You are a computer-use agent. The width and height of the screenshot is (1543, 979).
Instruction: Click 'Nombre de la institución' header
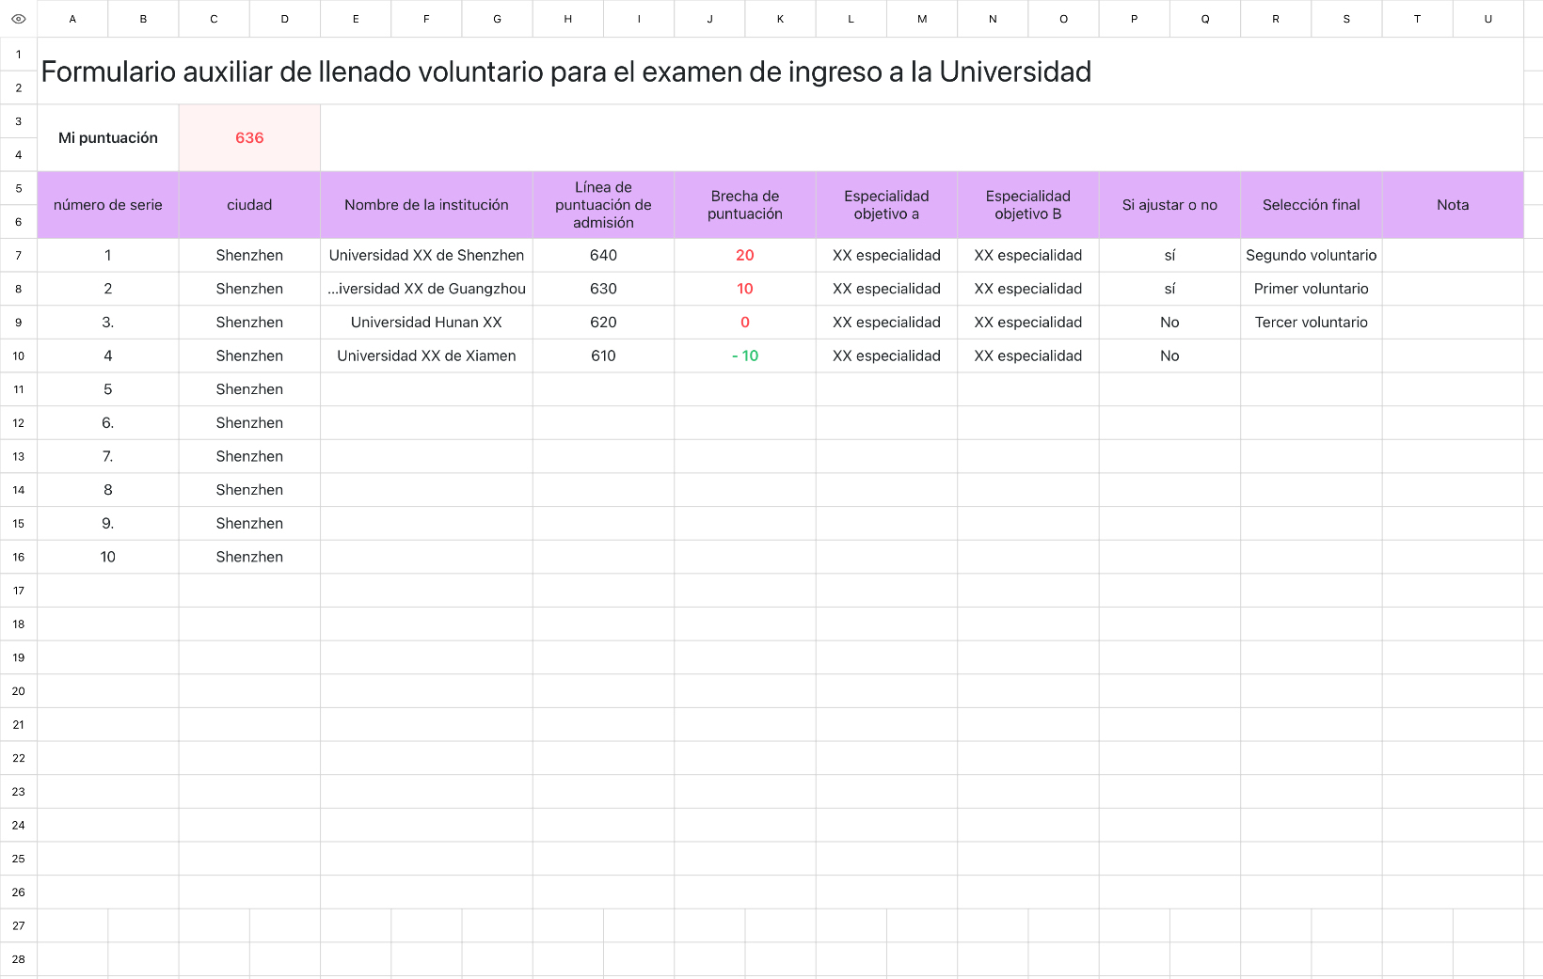pyautogui.click(x=426, y=205)
